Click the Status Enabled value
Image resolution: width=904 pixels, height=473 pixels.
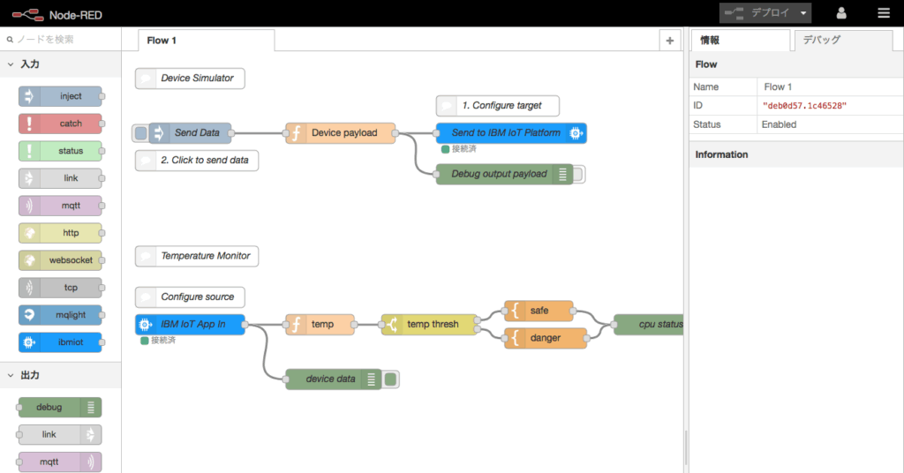pyautogui.click(x=779, y=124)
